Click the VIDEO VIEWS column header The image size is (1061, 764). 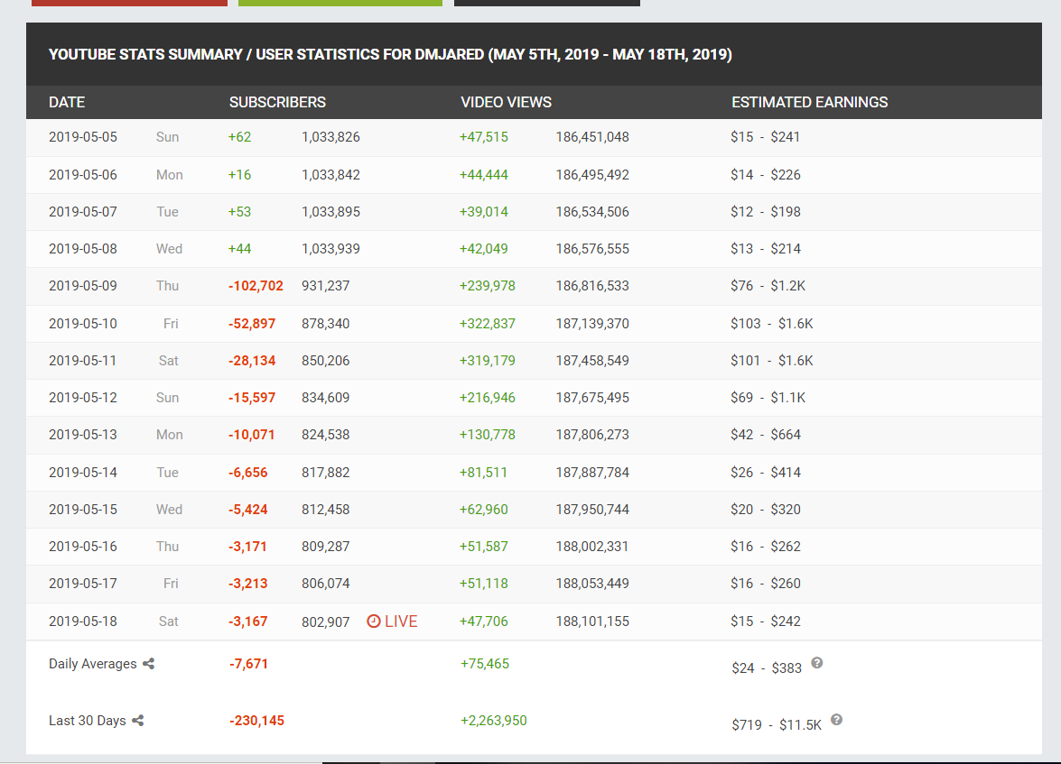[x=507, y=102]
